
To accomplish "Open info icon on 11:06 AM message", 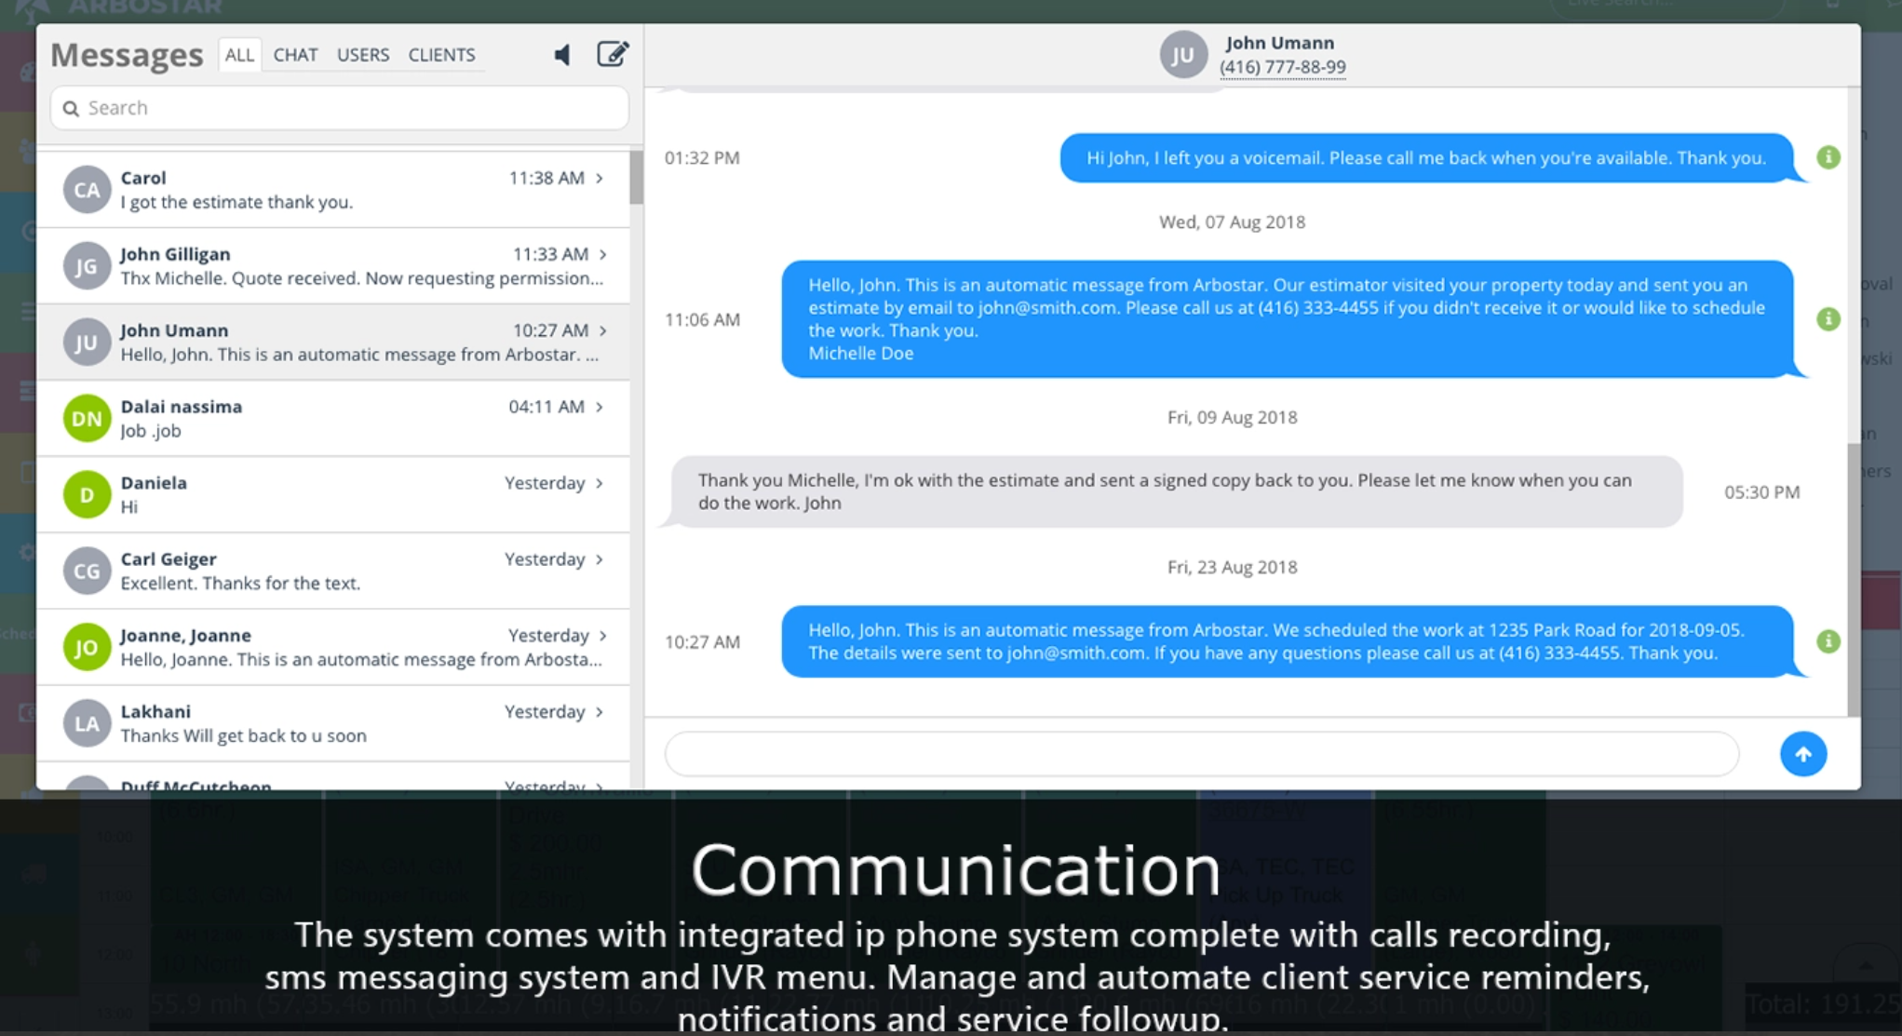I will 1828,319.
